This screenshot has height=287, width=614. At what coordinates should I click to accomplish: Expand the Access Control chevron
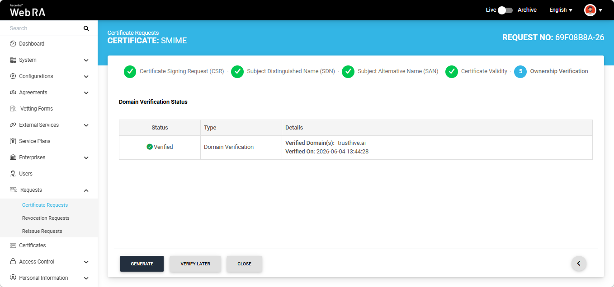tap(86, 262)
